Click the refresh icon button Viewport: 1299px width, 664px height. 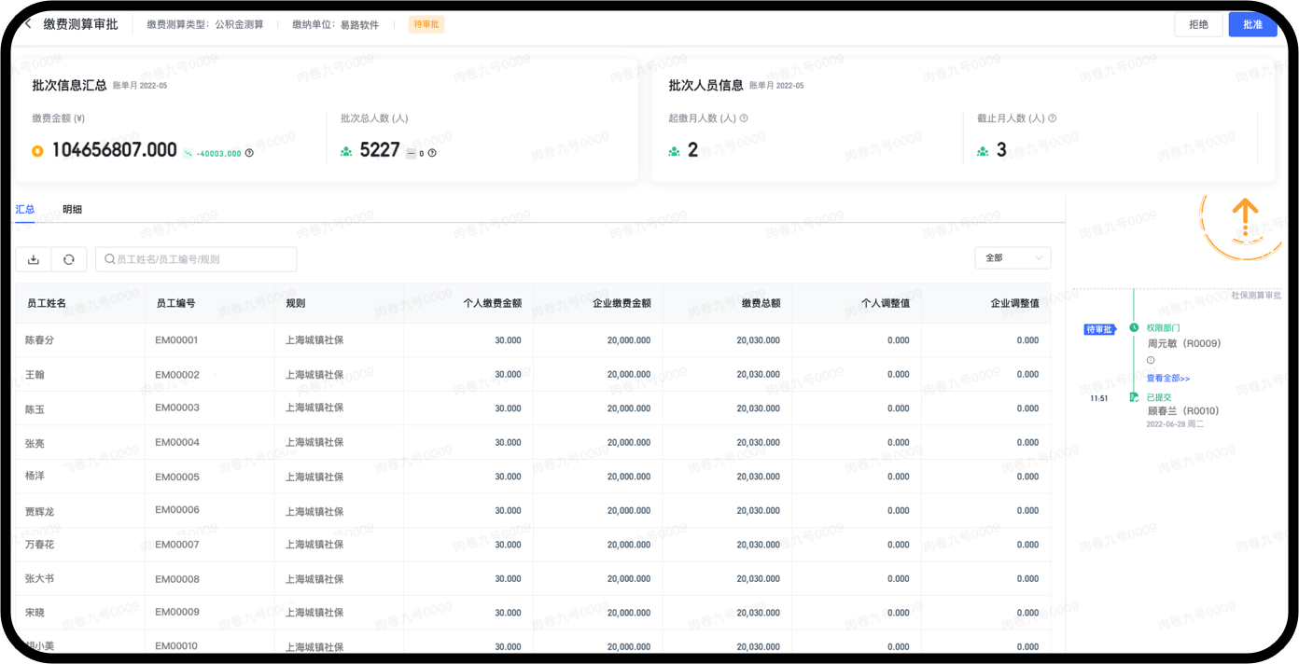point(69,259)
